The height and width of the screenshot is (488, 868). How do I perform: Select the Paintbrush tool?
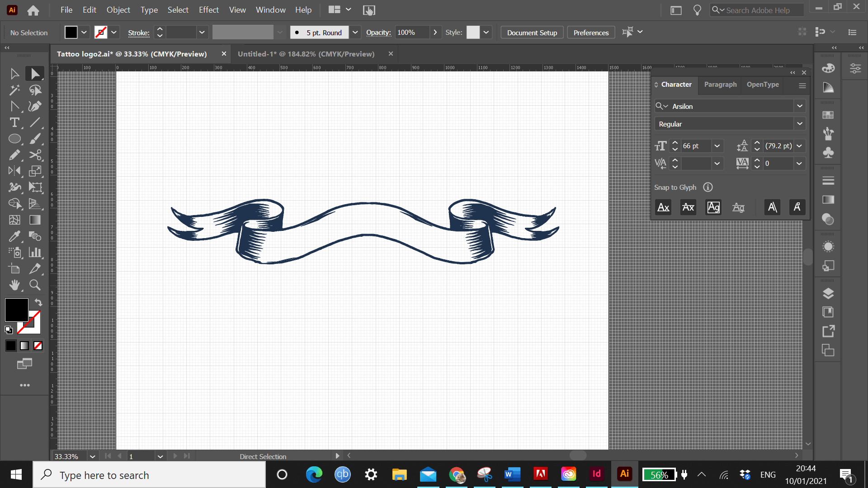(35, 139)
